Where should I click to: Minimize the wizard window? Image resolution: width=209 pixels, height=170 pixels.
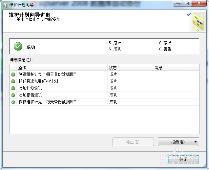tap(178, 4)
